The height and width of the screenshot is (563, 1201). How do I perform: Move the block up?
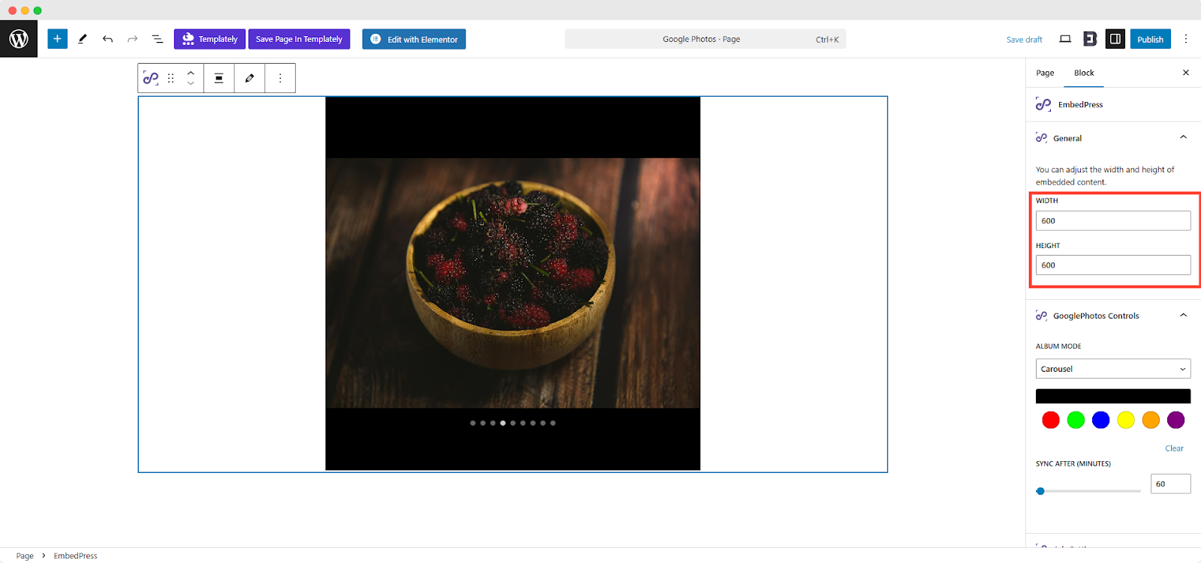[191, 73]
